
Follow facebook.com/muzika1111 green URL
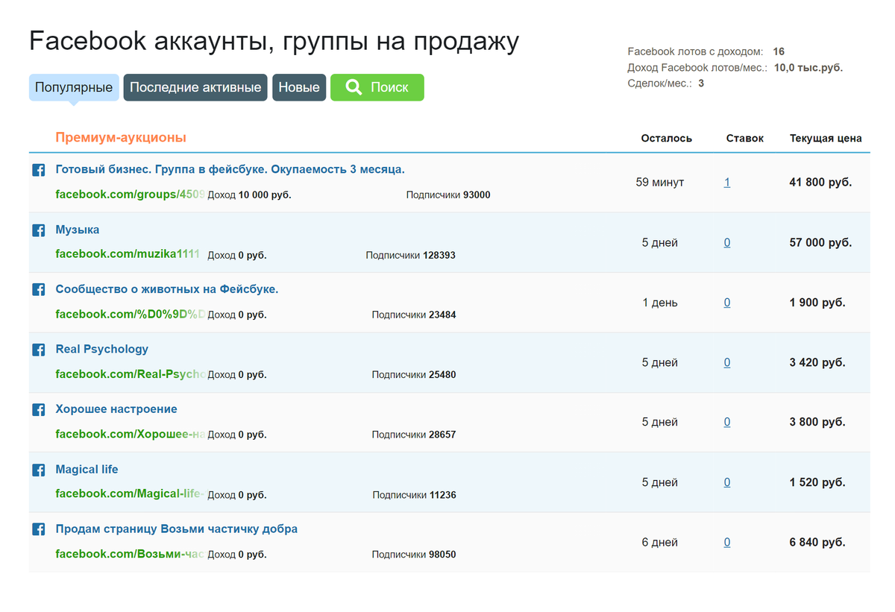click(x=128, y=254)
